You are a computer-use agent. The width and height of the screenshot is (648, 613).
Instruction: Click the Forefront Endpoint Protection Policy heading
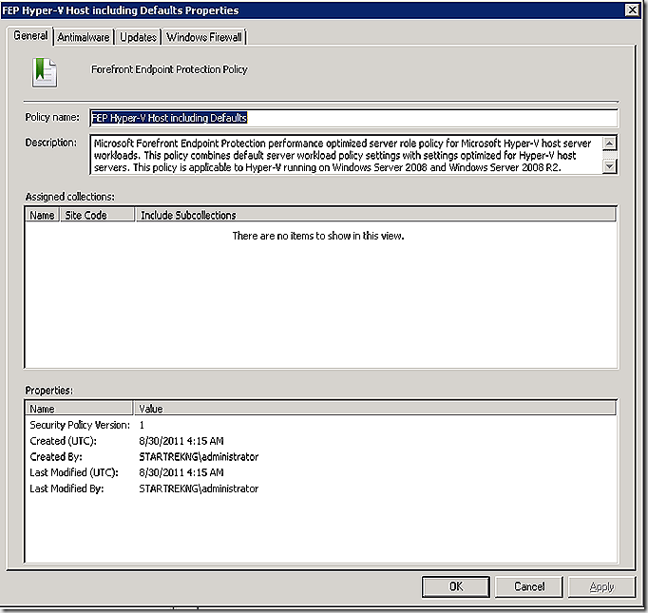pos(169,69)
